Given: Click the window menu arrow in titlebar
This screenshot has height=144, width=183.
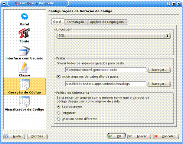Looking at the screenshot, I should 4,4.
